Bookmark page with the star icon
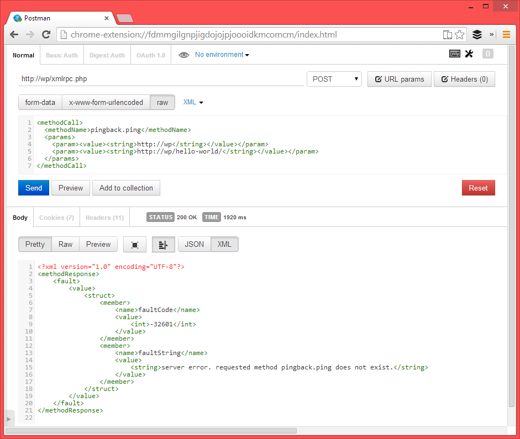 point(460,34)
